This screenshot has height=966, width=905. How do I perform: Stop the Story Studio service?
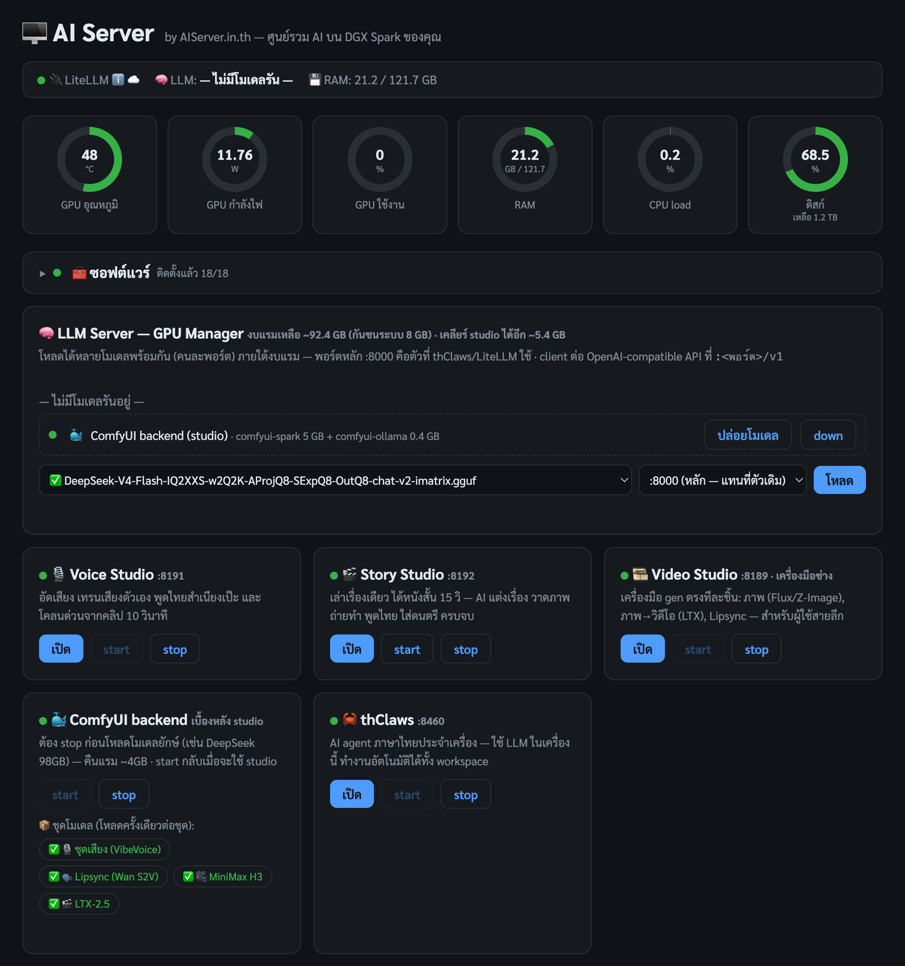[466, 649]
